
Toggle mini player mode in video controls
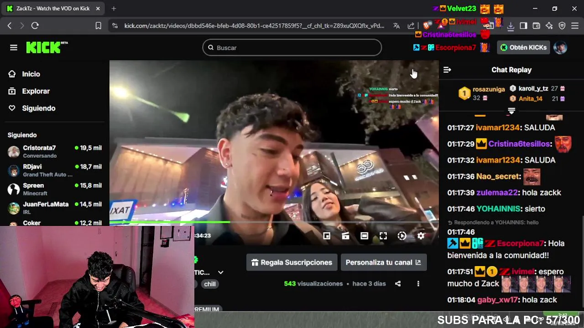tap(327, 236)
